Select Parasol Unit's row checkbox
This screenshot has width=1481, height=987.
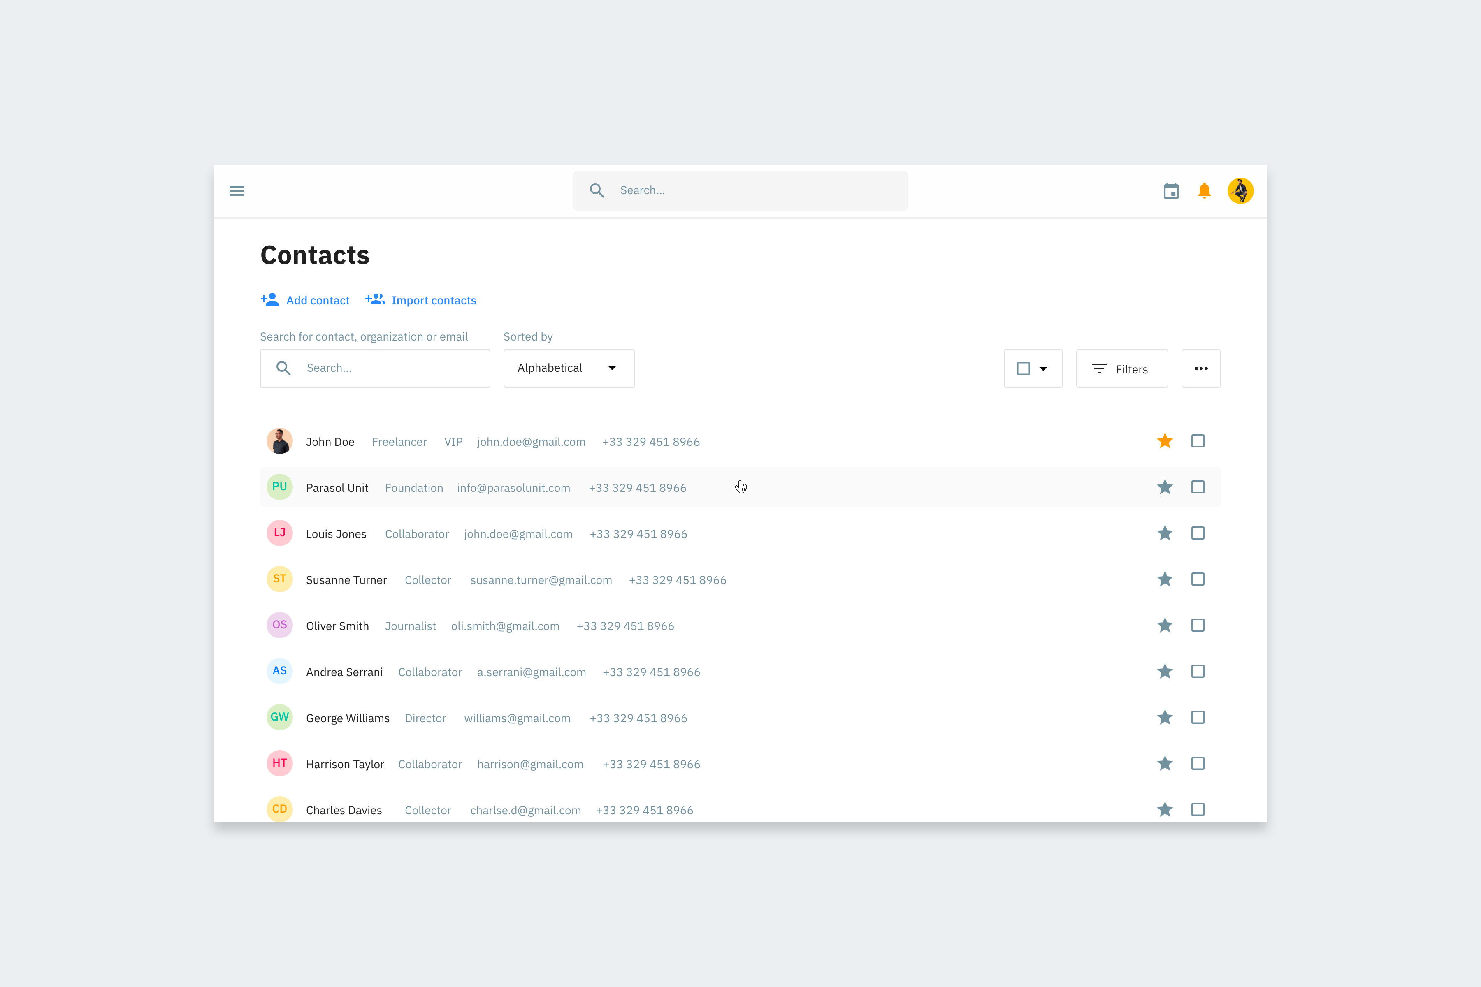click(1198, 487)
